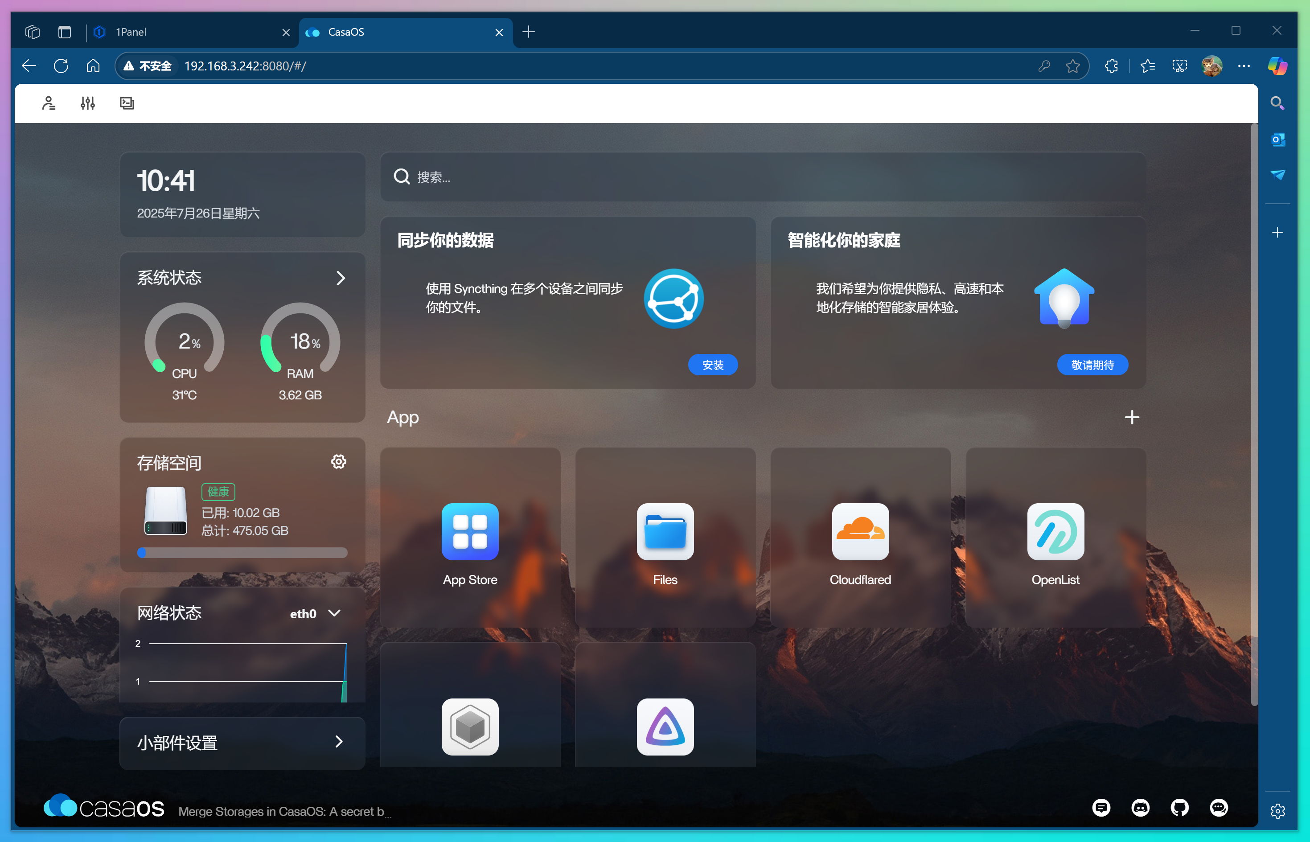
Task: Open the storage settings gear in 存储空间 widget
Action: (x=339, y=461)
